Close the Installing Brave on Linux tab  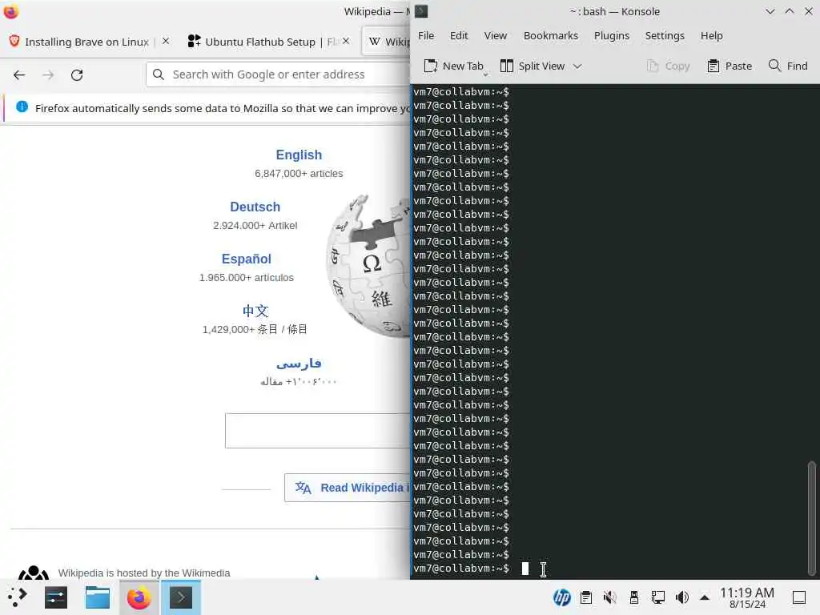(x=166, y=41)
